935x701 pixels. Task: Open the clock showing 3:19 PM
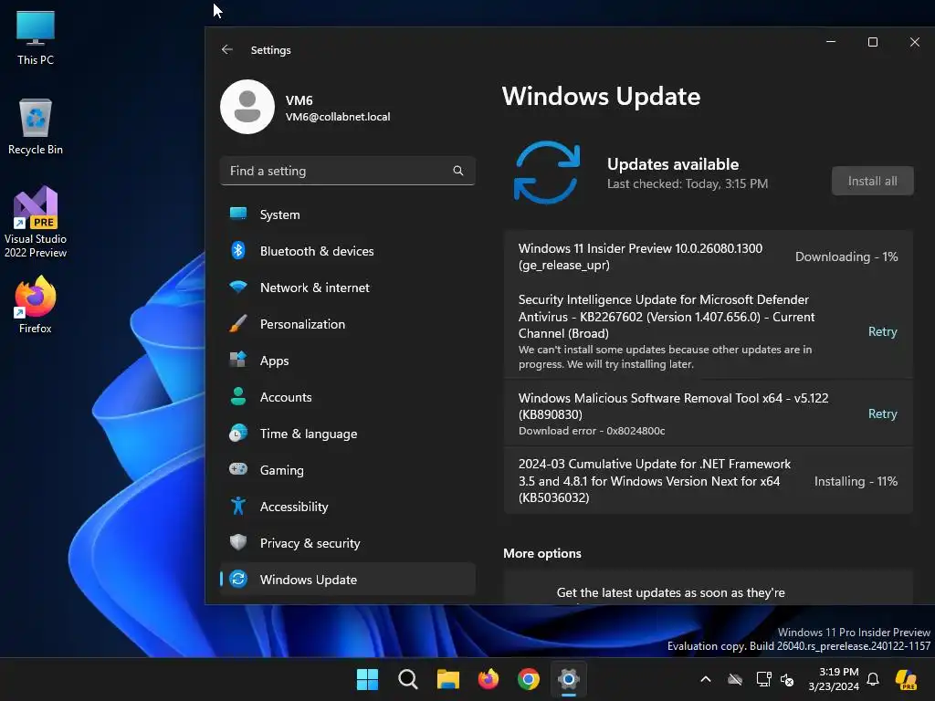click(834, 679)
